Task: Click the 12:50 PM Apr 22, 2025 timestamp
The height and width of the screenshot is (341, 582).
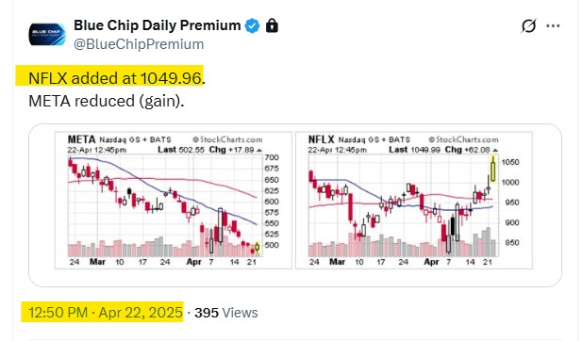Action: pyautogui.click(x=106, y=313)
